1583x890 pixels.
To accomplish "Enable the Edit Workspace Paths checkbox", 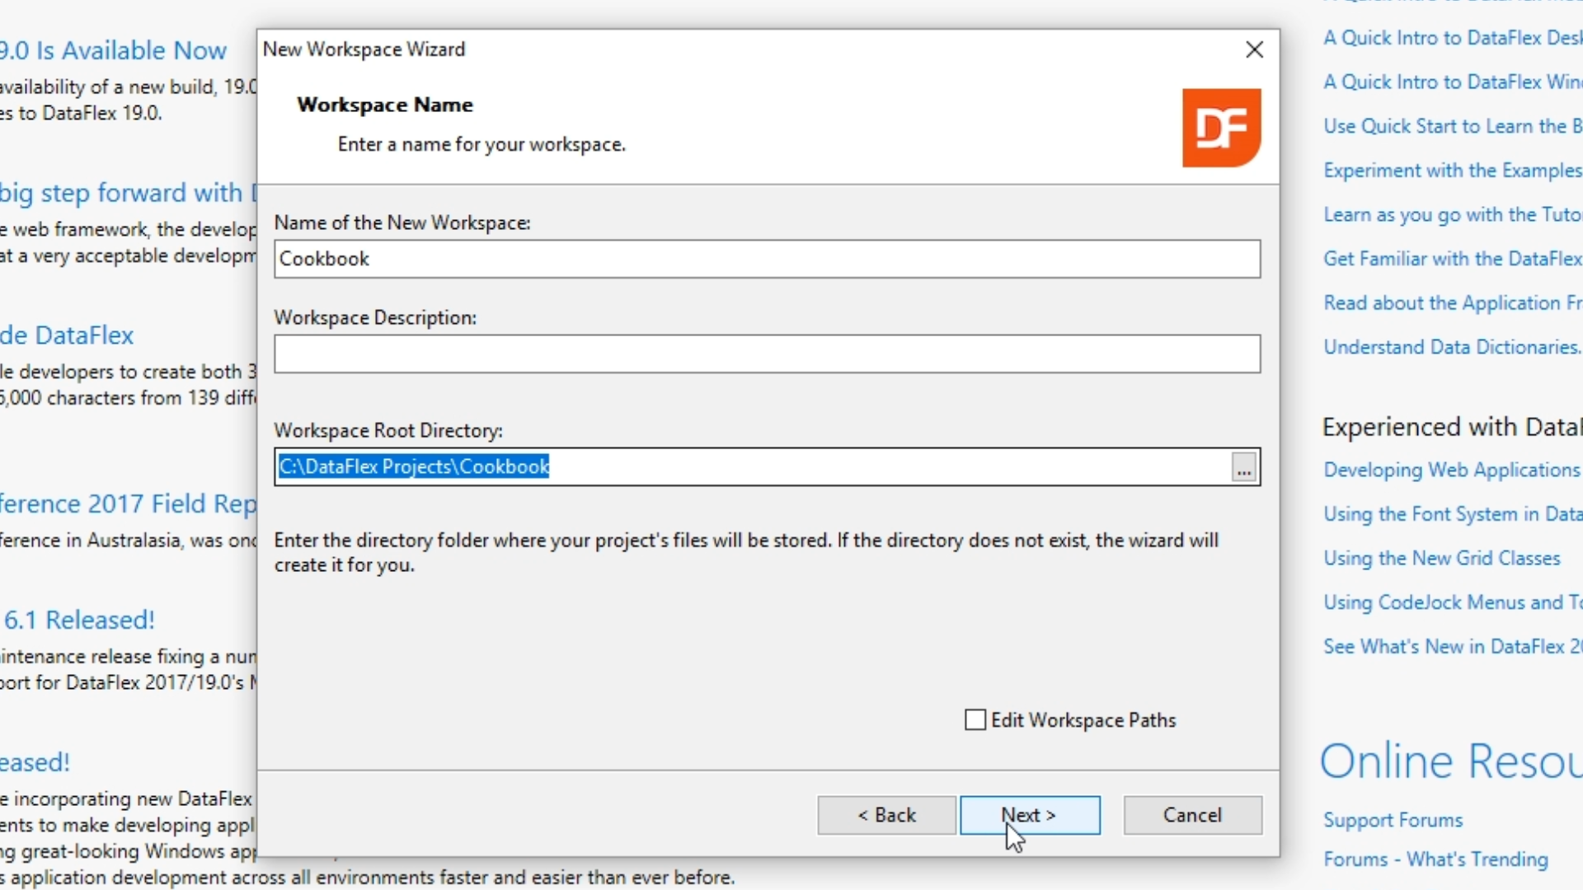I will (975, 720).
